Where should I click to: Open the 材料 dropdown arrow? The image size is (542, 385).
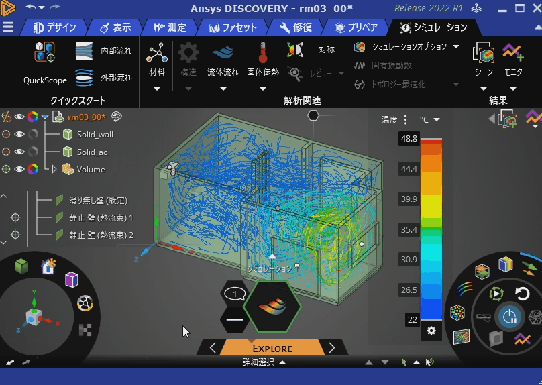pos(157,89)
